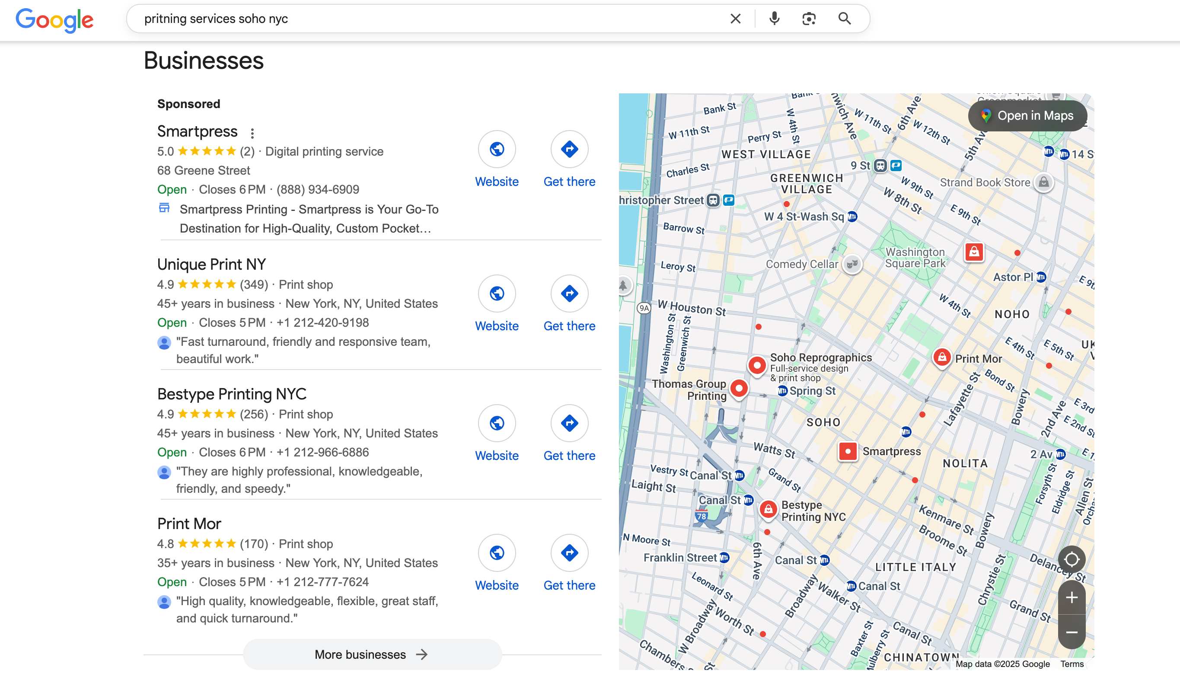1180x689 pixels.
Task: Click the Google logo
Action: (x=55, y=20)
